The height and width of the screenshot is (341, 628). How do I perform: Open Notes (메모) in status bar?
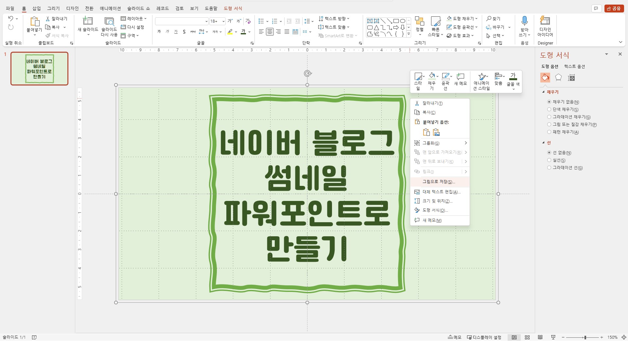click(x=455, y=337)
